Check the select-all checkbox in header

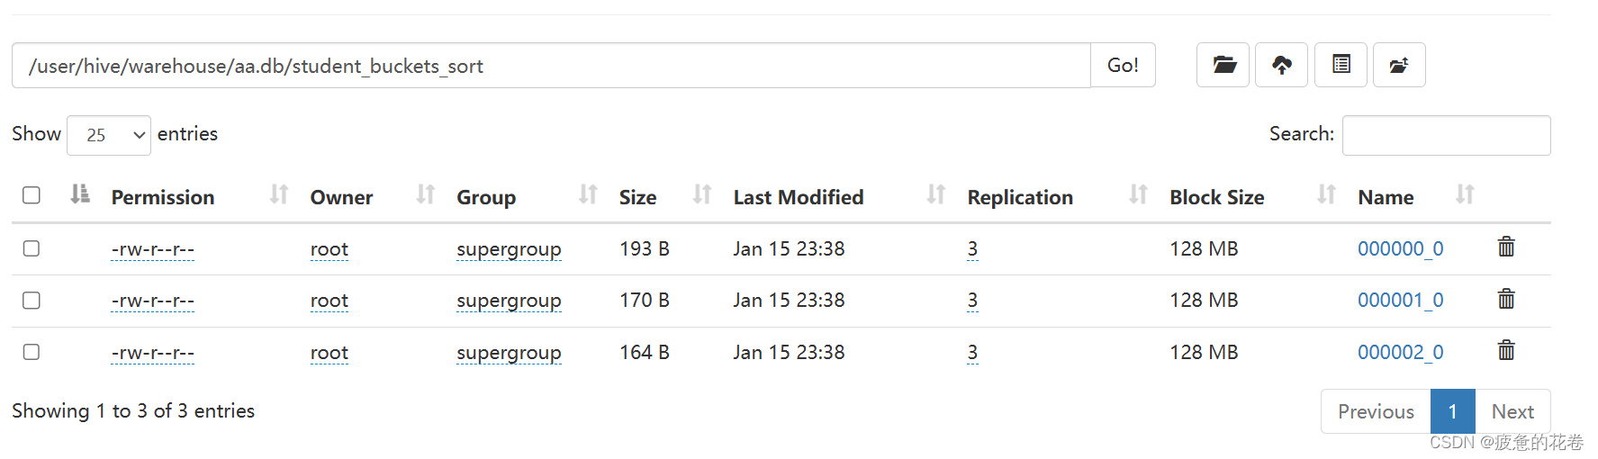click(32, 195)
